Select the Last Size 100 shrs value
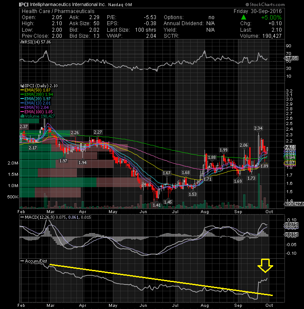This screenshot has width=304, height=309. pyautogui.click(x=145, y=30)
